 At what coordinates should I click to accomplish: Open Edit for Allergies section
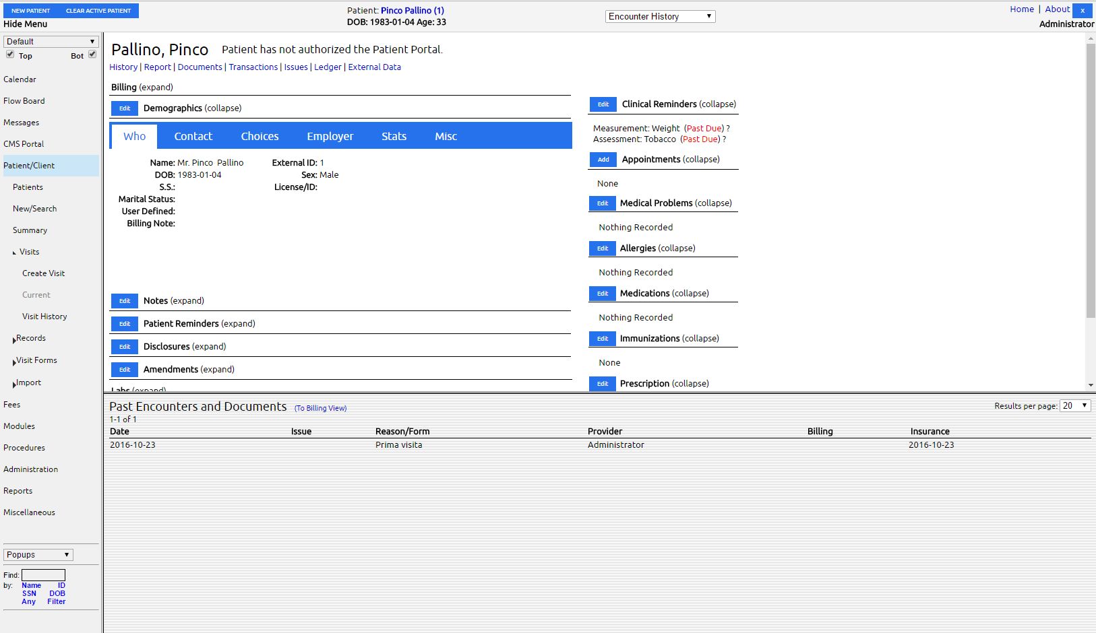tap(602, 248)
